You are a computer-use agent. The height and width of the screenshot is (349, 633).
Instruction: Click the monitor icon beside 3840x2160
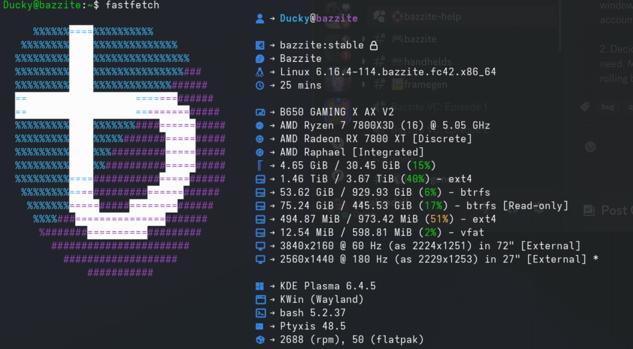point(260,246)
